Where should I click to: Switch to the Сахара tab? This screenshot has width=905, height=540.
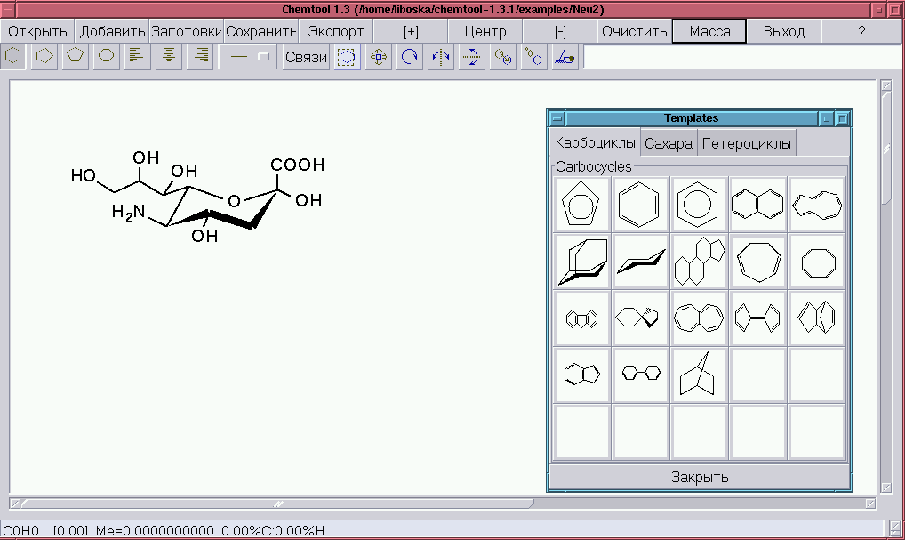668,143
